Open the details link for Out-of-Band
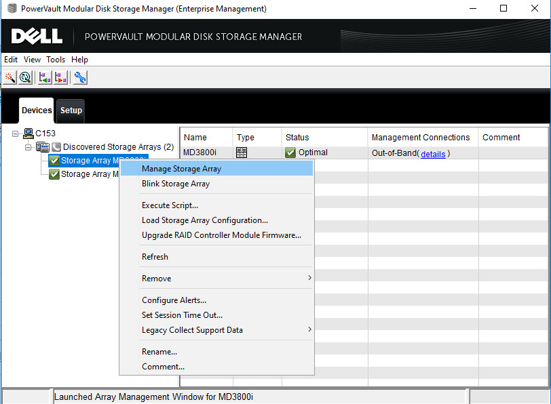Screen dimensions: 551x404 [x=433, y=154]
